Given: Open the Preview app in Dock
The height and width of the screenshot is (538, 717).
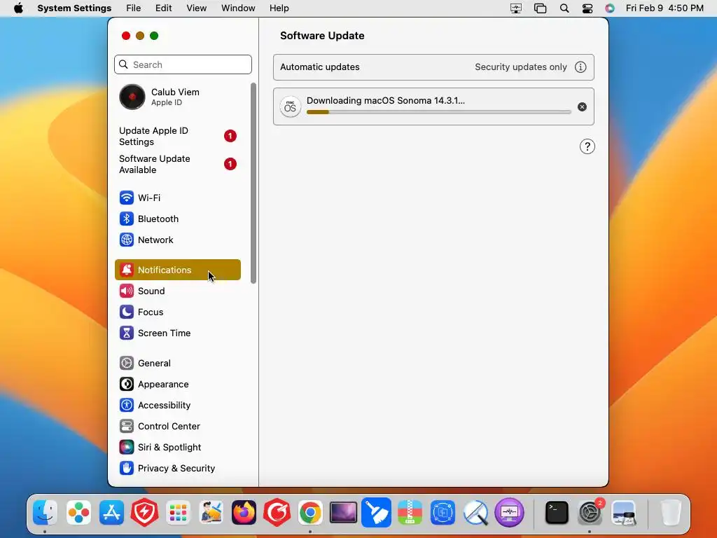Looking at the screenshot, I should [624, 512].
